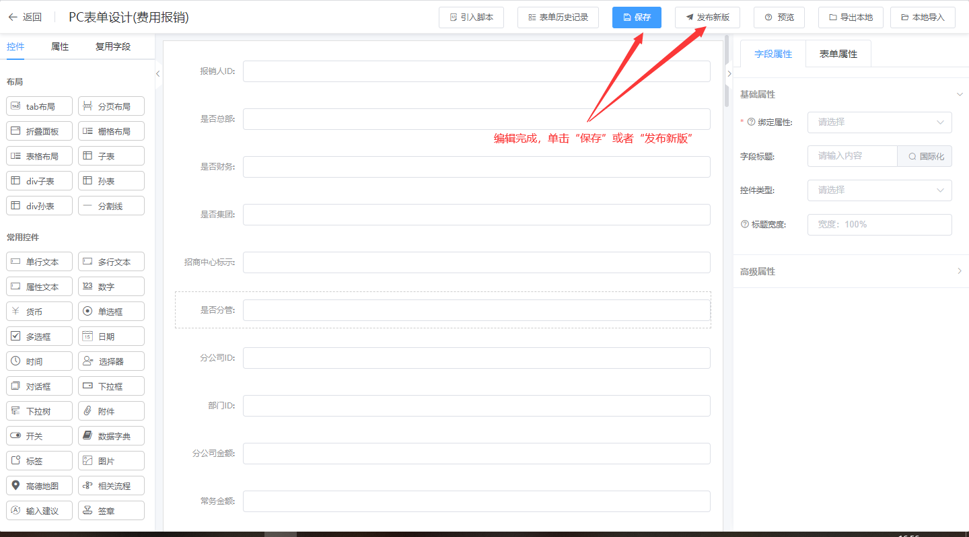Click the 引入脚本 button
This screenshot has height=537, width=969.
[x=471, y=17]
